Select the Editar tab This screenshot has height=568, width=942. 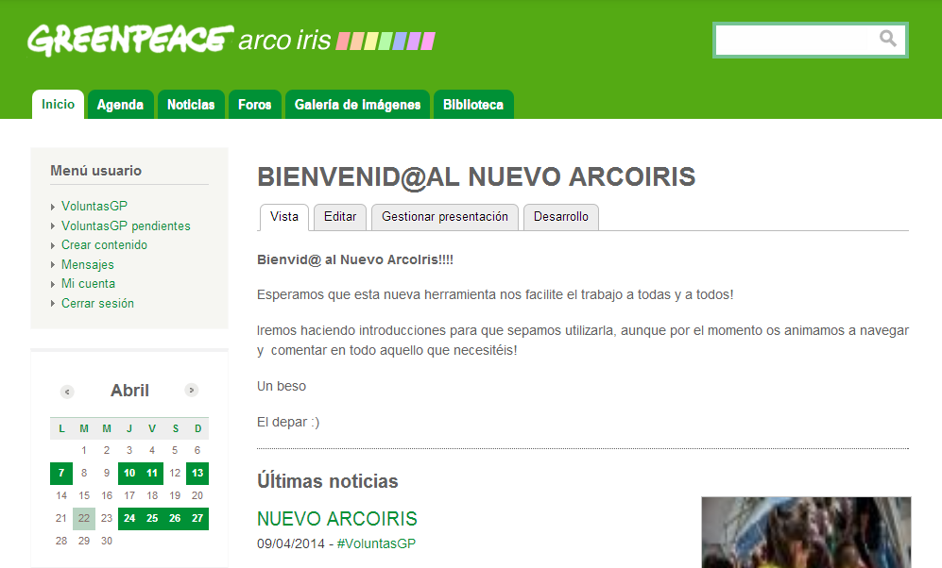[340, 216]
